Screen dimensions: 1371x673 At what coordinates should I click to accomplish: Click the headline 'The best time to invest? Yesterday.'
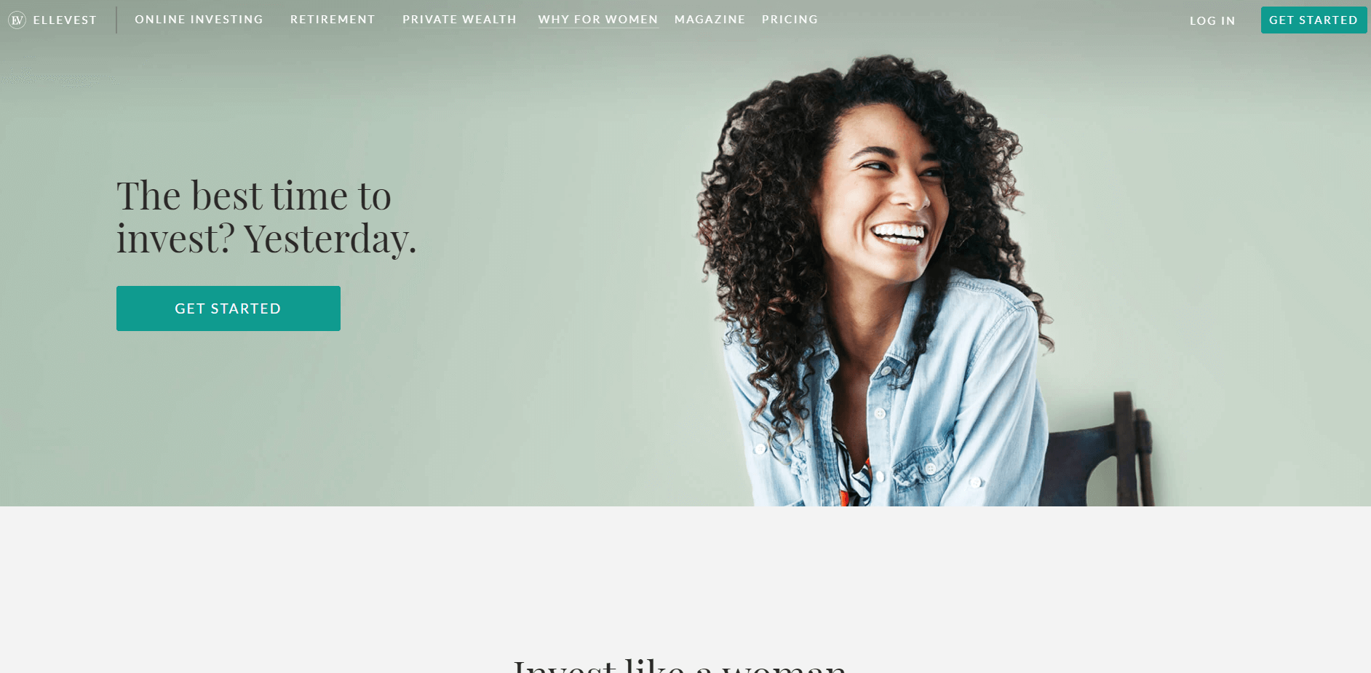[x=266, y=217]
